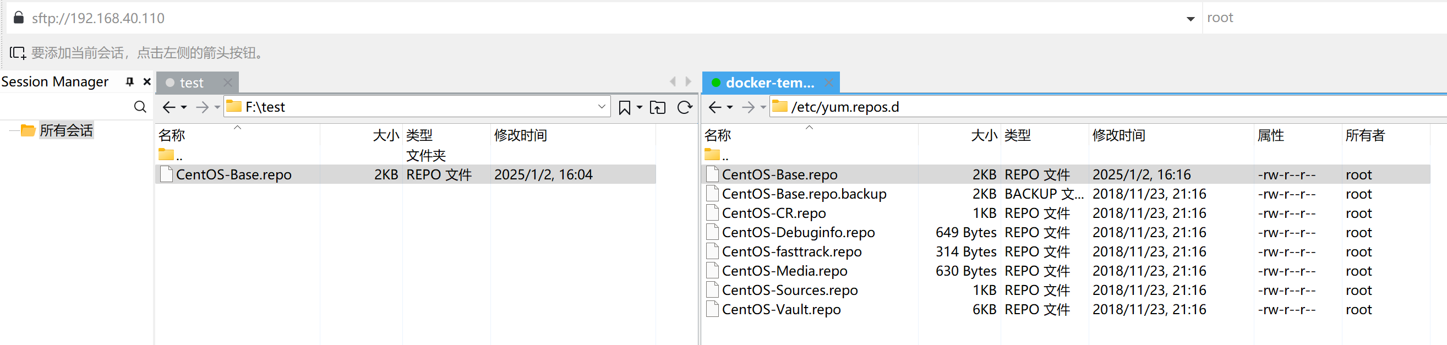Go forward in remote pane

748,107
